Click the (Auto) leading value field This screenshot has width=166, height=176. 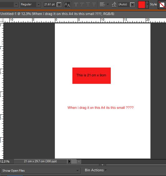[124, 4]
